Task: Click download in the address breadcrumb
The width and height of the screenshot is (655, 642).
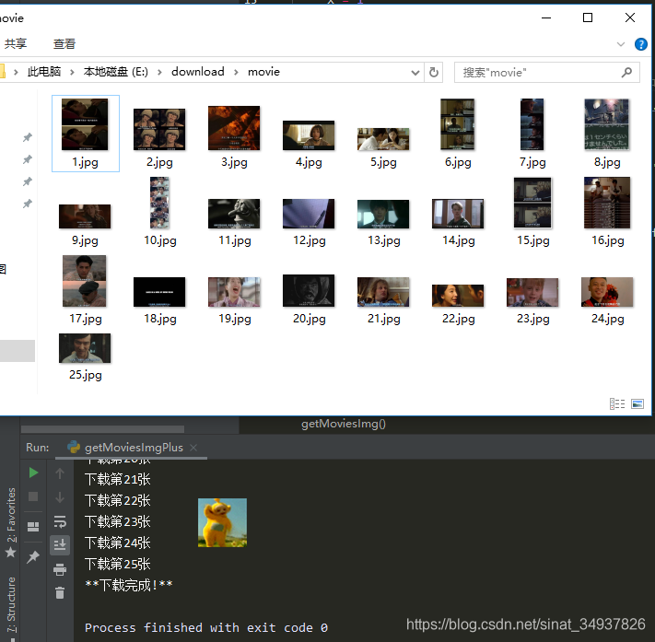Action: click(197, 72)
